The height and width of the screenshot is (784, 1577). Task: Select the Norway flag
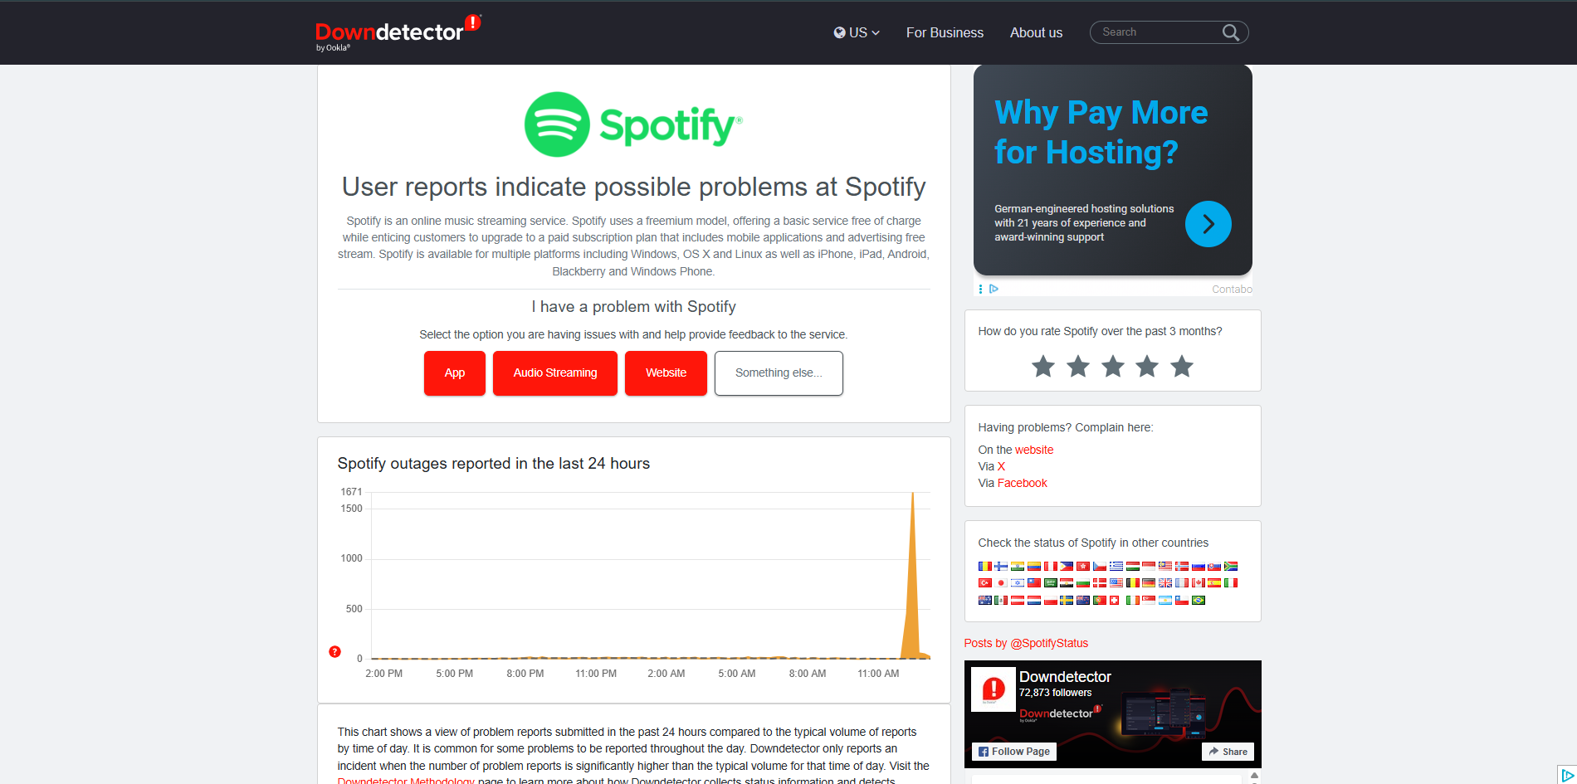(1182, 567)
